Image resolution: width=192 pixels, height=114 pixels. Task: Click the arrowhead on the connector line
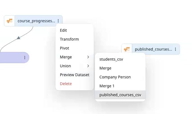pos(18,38)
